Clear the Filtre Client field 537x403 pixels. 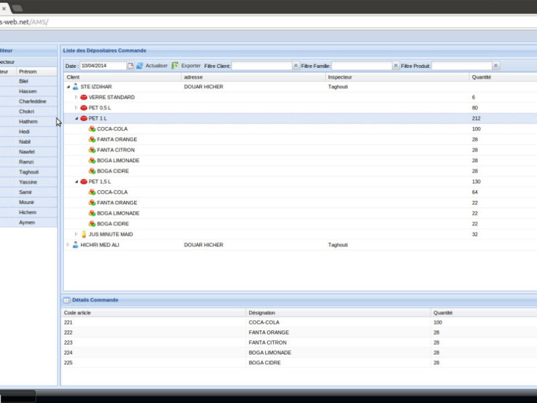(x=295, y=66)
